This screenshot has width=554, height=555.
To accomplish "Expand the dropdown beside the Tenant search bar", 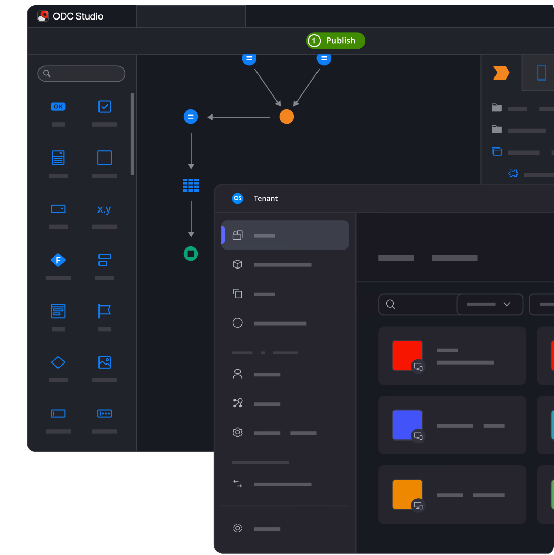I will tap(489, 304).
